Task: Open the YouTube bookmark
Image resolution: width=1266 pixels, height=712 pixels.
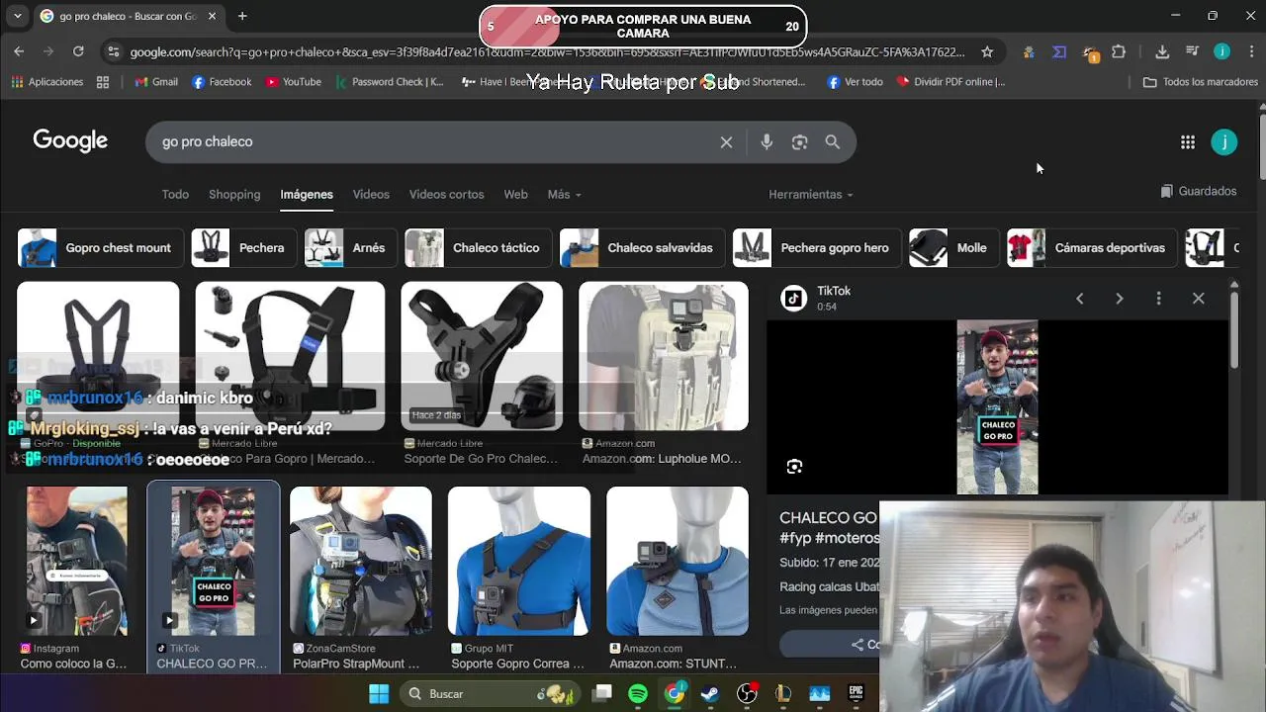Action: pyautogui.click(x=293, y=82)
